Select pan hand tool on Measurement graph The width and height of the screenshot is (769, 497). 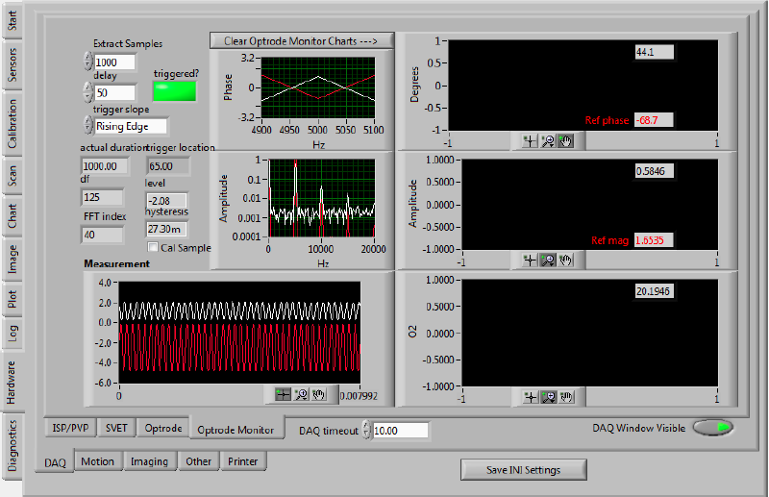tap(319, 394)
